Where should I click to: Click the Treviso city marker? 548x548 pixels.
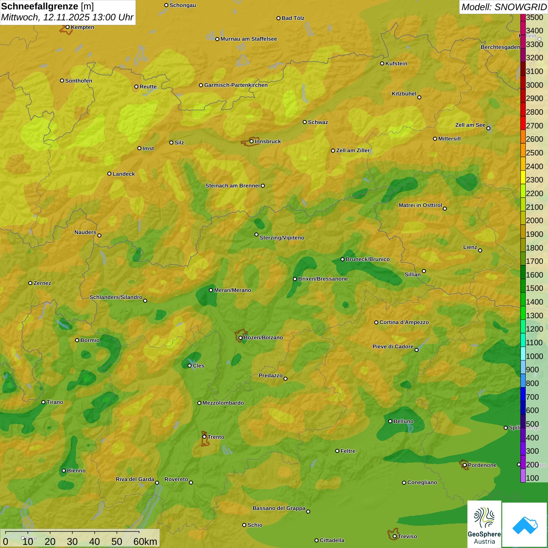click(x=395, y=536)
